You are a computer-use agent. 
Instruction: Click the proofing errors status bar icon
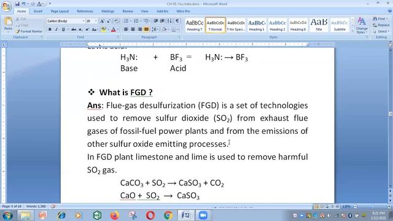click(x=53, y=206)
